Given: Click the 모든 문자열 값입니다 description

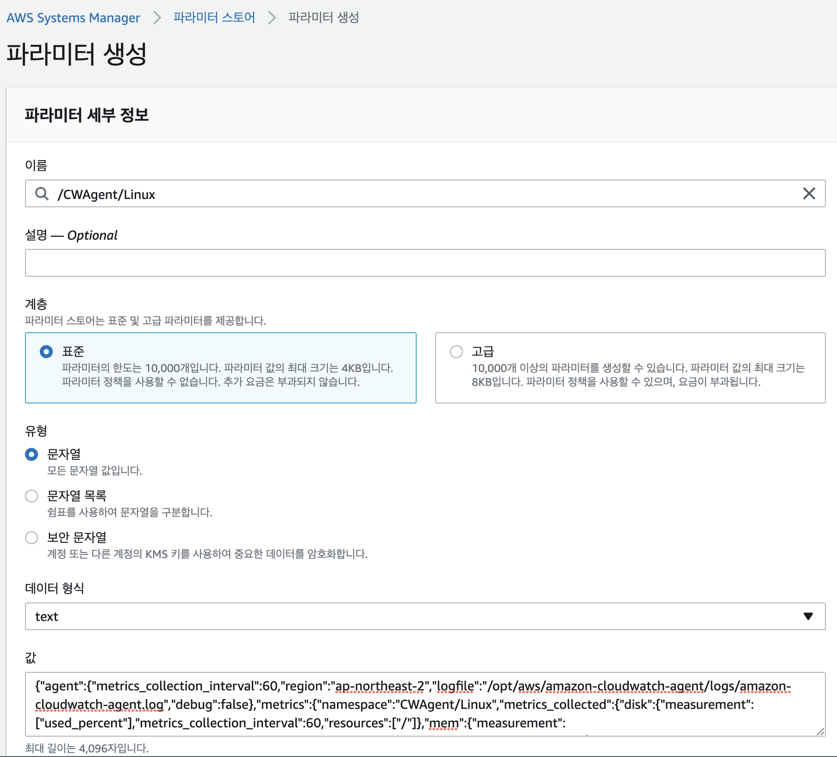Looking at the screenshot, I should (x=94, y=471).
